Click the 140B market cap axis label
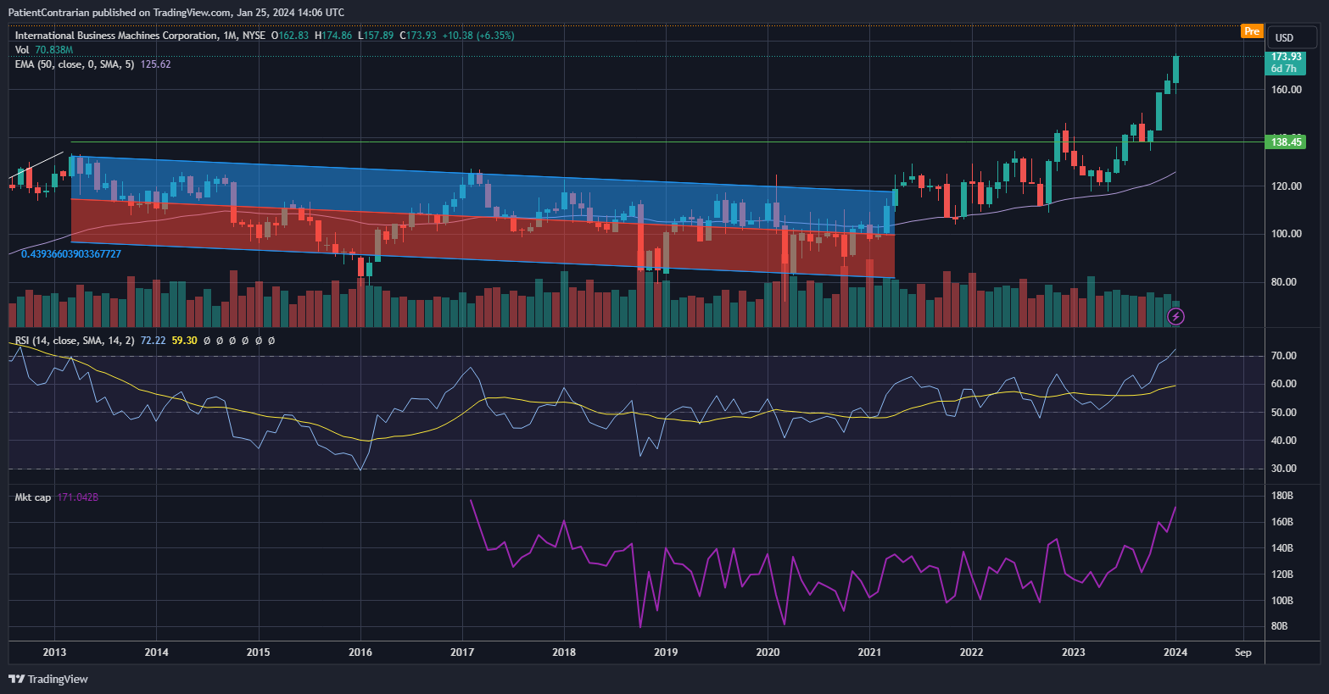 [x=1282, y=548]
